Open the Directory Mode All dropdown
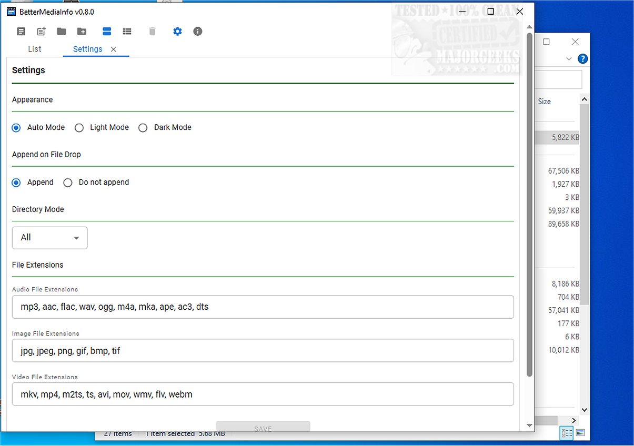 tap(49, 238)
